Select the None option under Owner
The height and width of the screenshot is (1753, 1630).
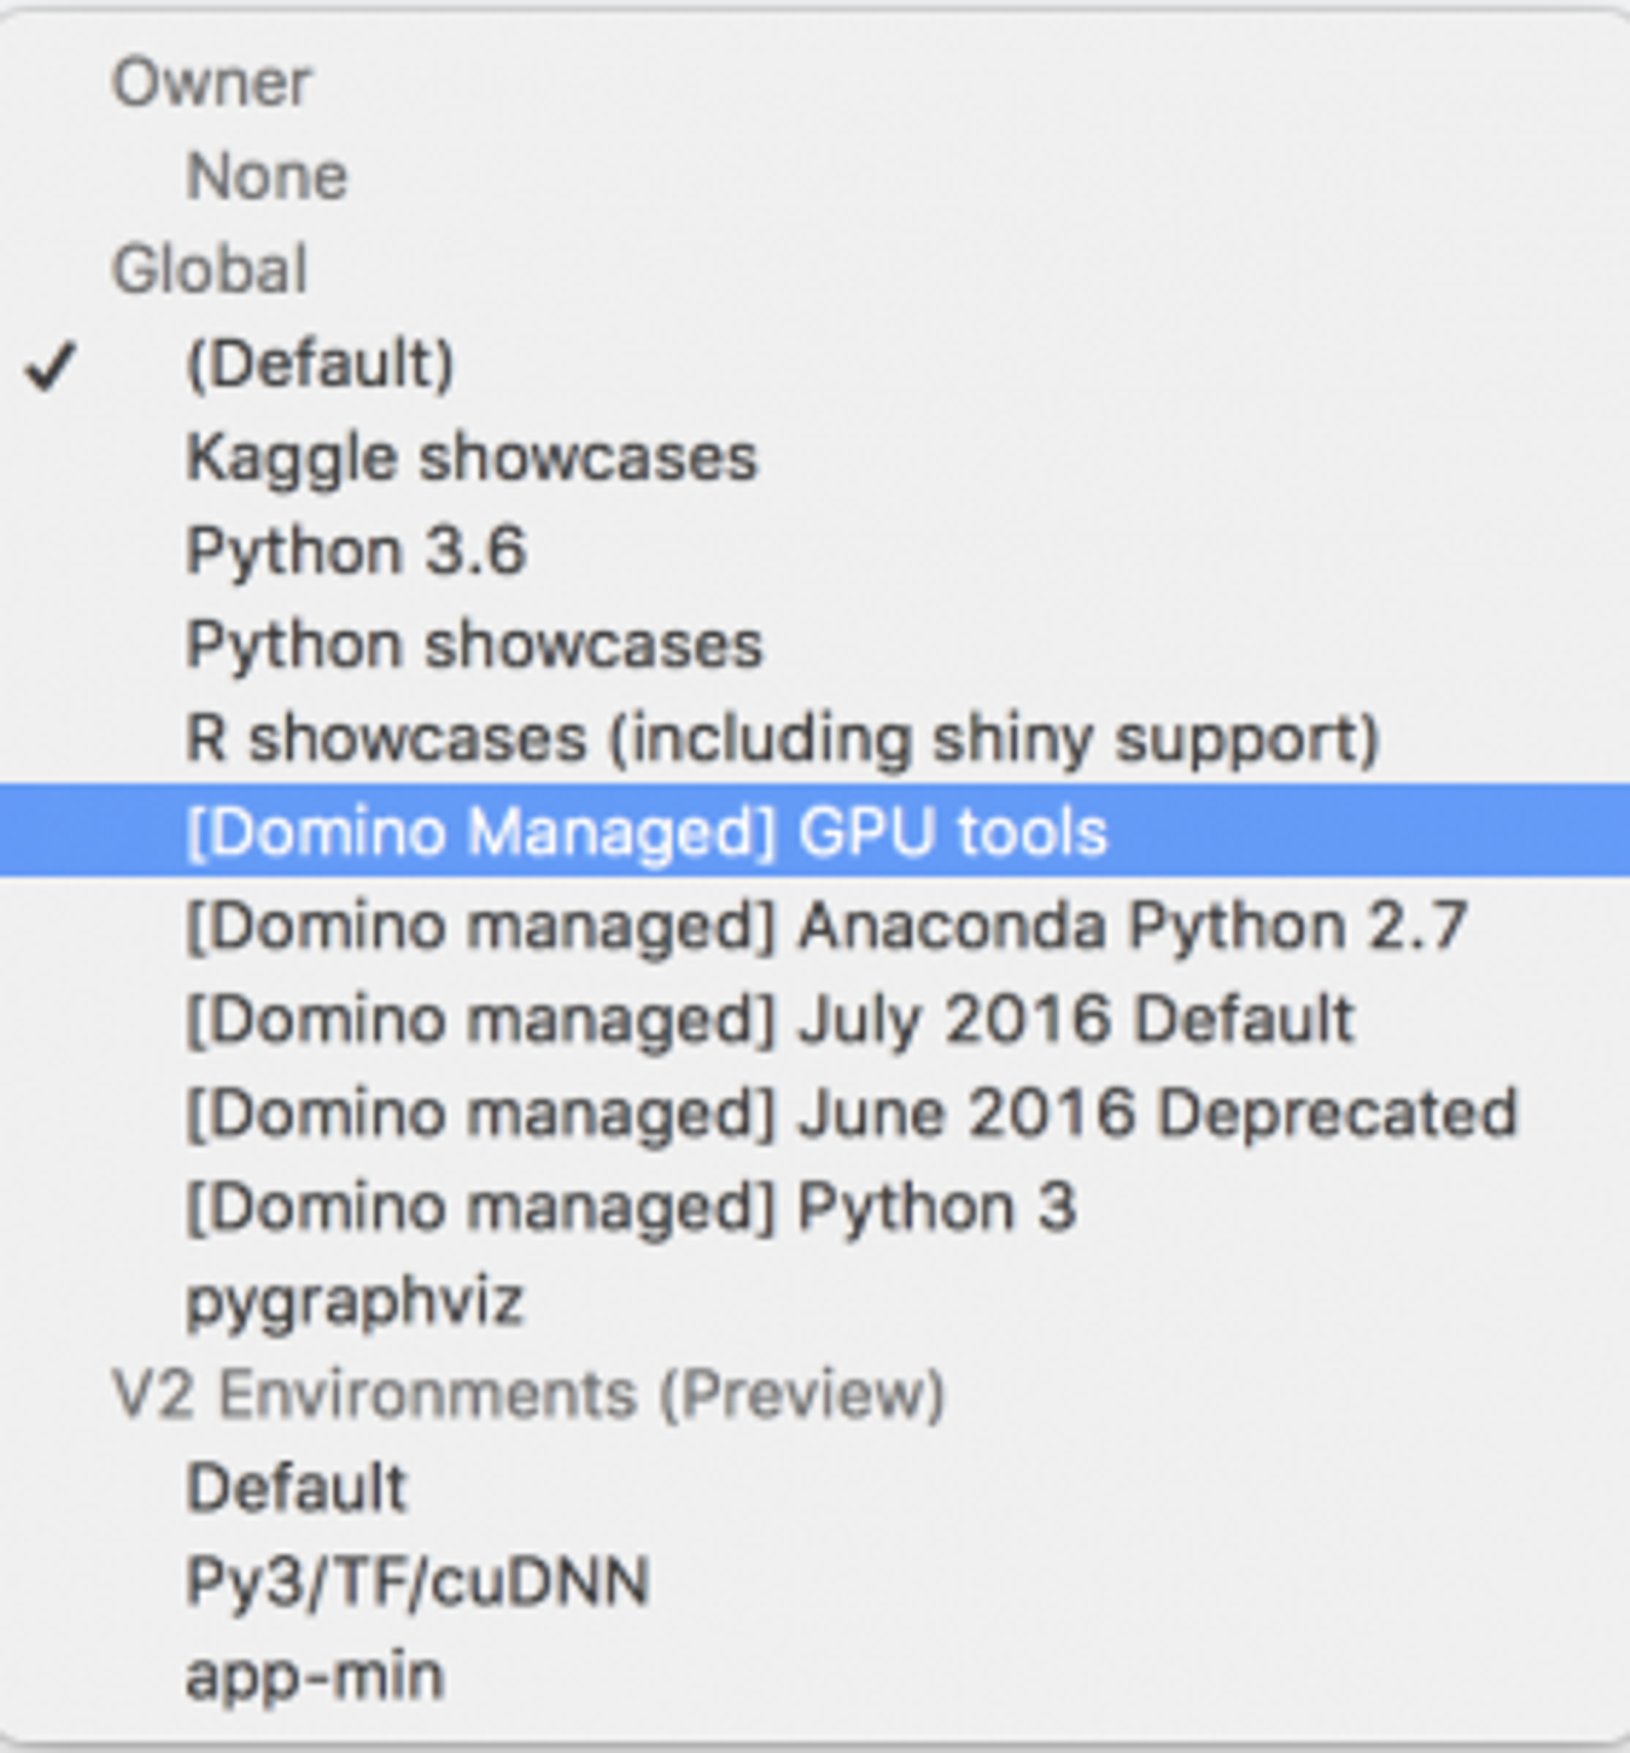[267, 177]
